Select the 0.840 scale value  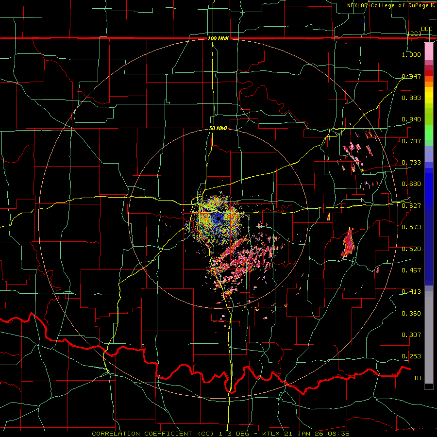(411, 119)
